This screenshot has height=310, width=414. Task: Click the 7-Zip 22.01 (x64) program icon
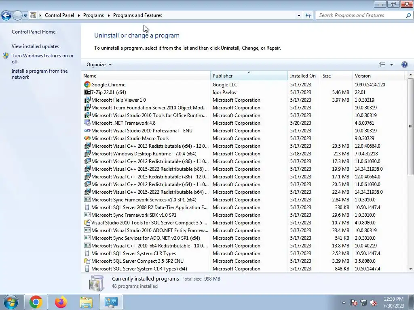coord(87,92)
